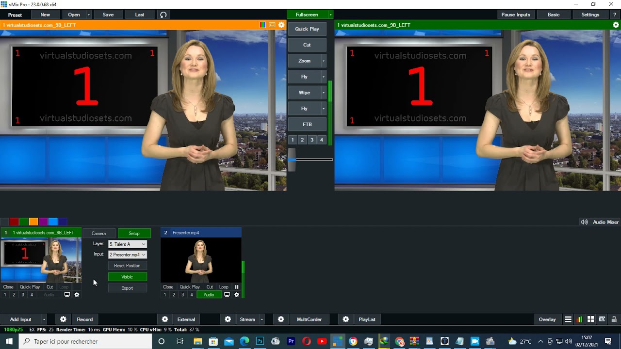Image resolution: width=621 pixels, height=349 pixels.
Task: Open the Audio Mixer speaker icon
Action: tap(584, 222)
